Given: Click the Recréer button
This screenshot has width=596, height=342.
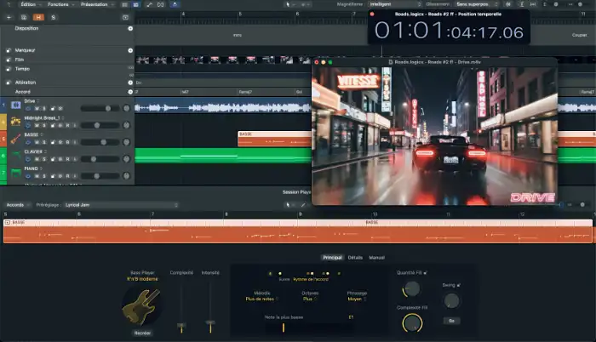Looking at the screenshot, I should click(142, 333).
